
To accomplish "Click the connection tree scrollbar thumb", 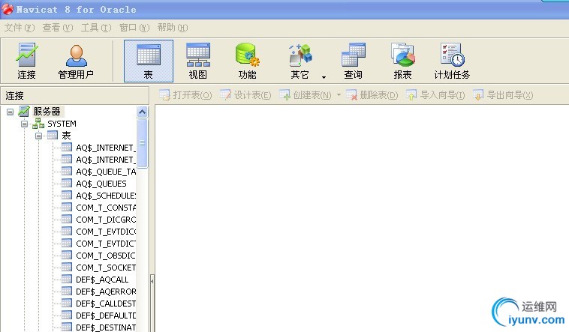I will pos(143,143).
